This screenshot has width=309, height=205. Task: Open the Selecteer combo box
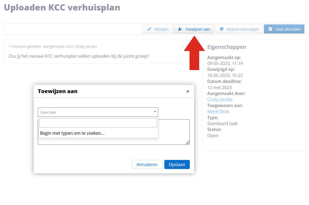coord(98,112)
